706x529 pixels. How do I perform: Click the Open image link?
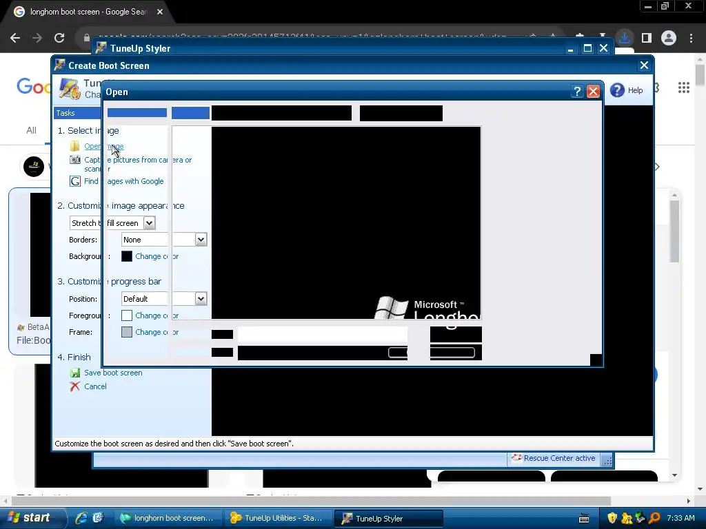click(x=103, y=146)
